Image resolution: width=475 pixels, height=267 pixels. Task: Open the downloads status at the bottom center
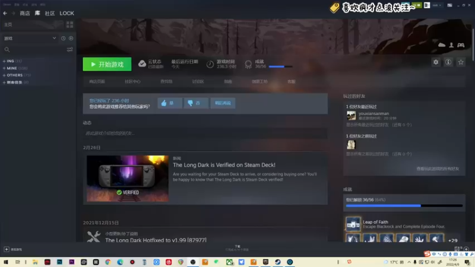pyautogui.click(x=237, y=248)
